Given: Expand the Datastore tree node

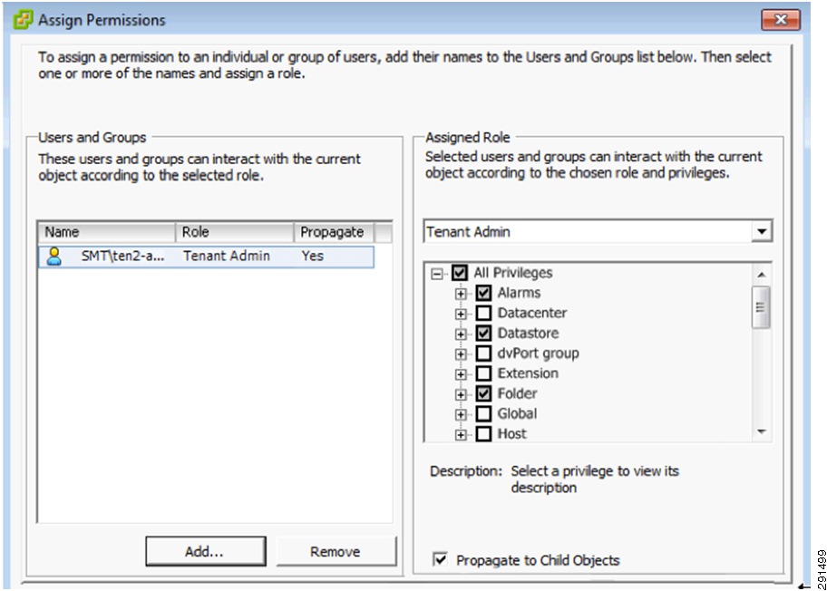Looking at the screenshot, I should [461, 334].
